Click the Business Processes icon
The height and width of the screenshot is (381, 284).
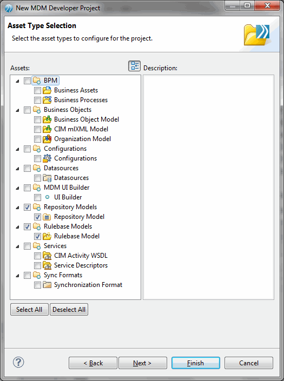click(x=47, y=100)
